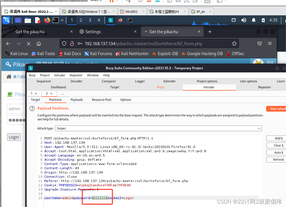Close the Settings browser tab
286x207 pixels.
[135, 32]
